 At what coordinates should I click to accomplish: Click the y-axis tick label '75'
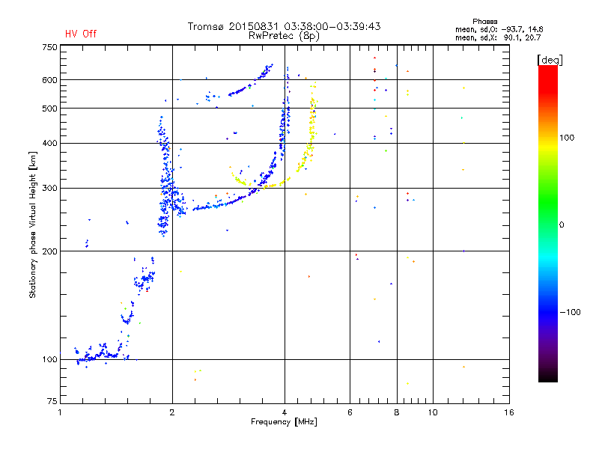coord(52,401)
